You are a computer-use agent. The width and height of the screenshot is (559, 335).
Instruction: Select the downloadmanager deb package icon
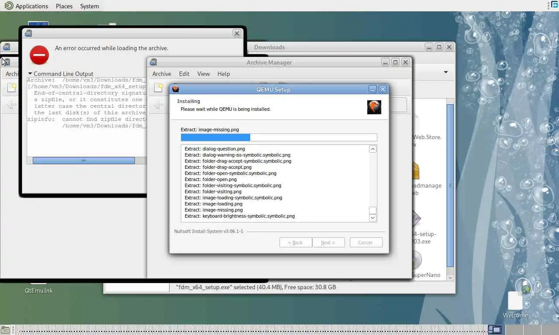(x=415, y=171)
